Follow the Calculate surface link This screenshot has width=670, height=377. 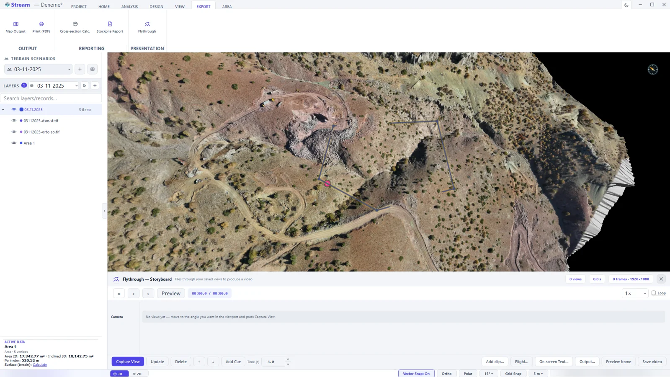40,365
